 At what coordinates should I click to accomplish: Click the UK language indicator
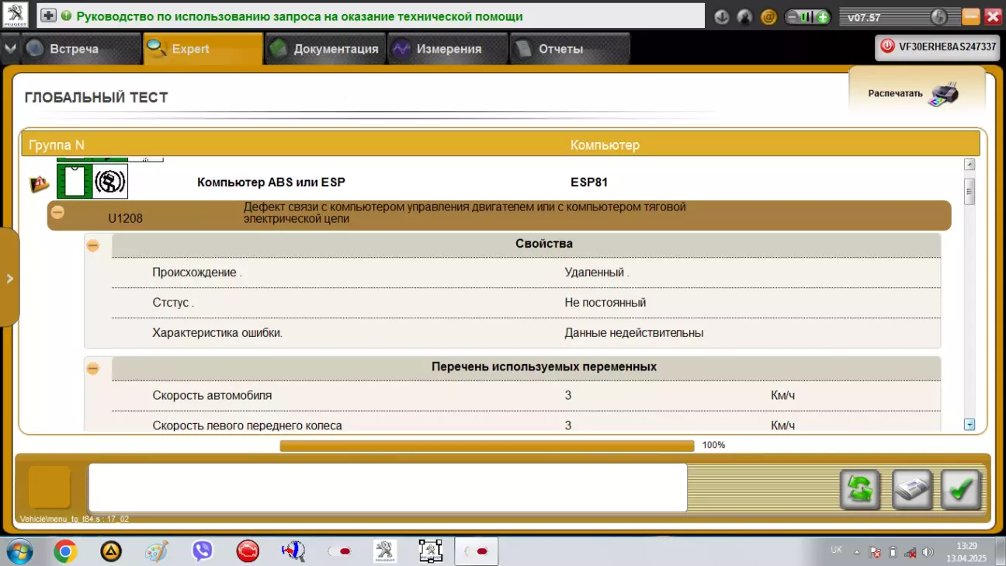coord(836,550)
